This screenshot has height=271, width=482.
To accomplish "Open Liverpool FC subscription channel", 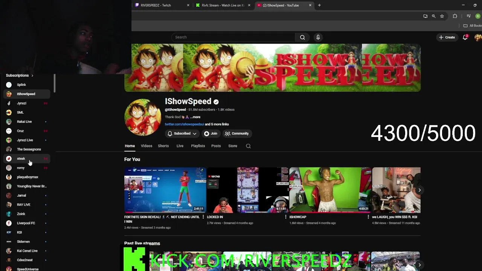I will pyautogui.click(x=26, y=223).
